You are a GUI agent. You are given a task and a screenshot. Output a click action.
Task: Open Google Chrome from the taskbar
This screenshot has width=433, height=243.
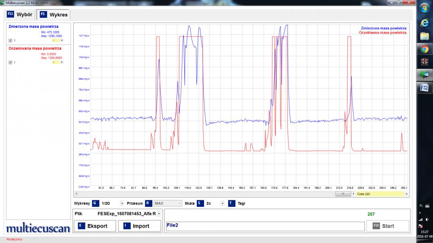click(425, 49)
